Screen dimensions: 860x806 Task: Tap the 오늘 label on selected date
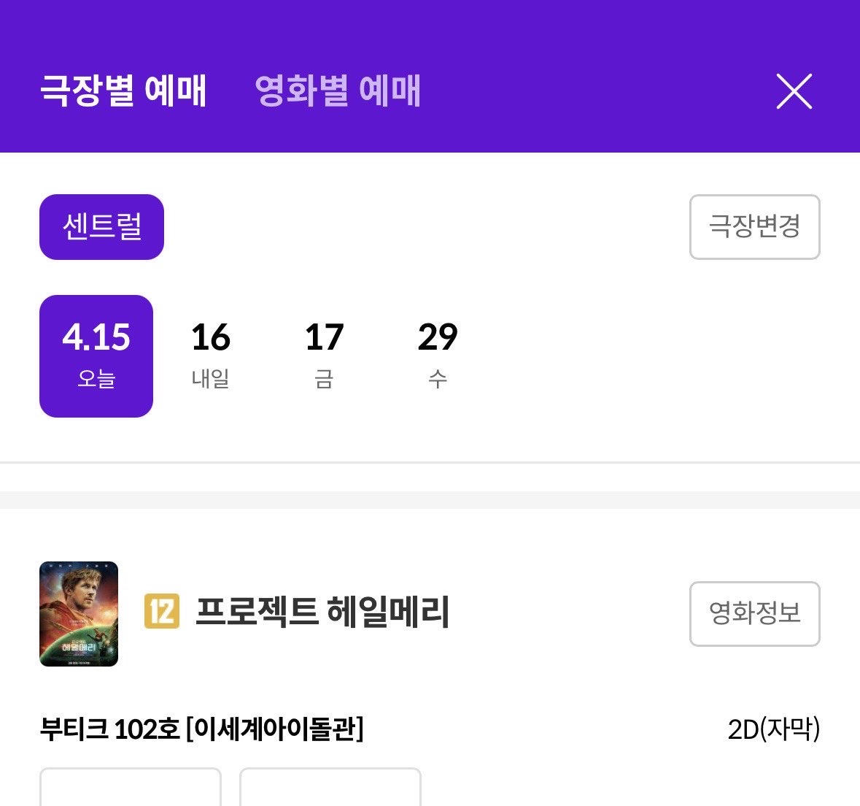coord(96,379)
